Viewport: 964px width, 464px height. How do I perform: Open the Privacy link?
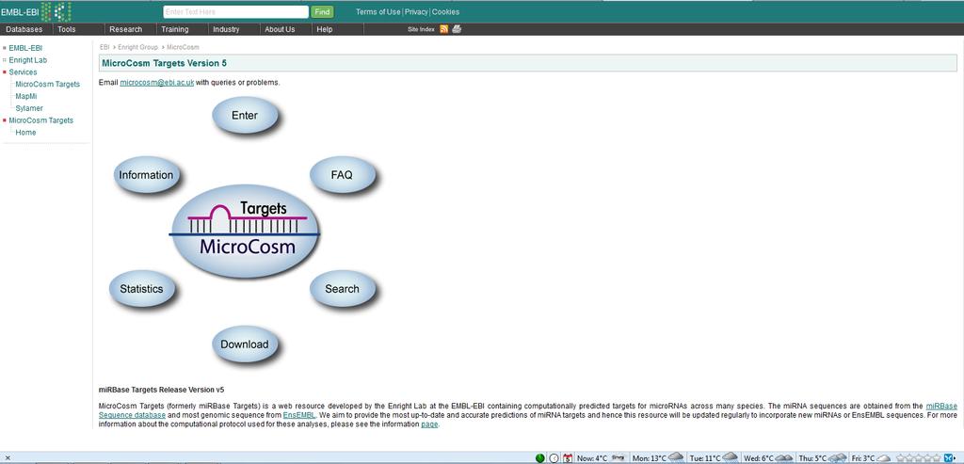(416, 11)
